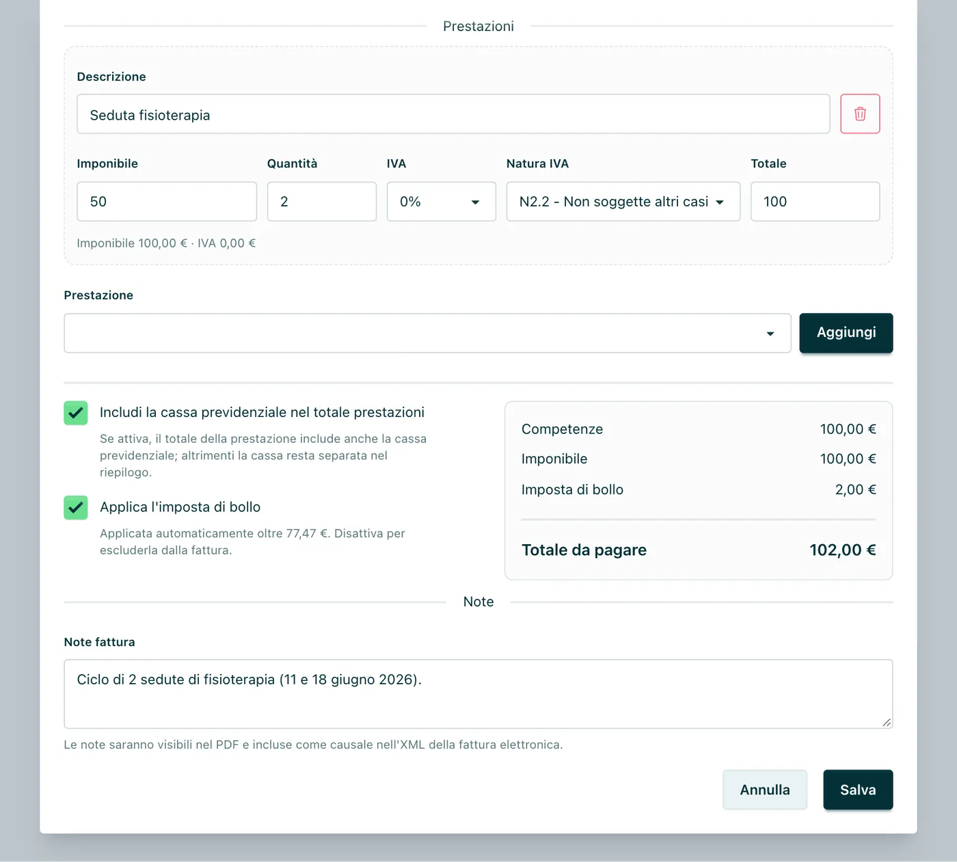Save the invoice with Salva
The width and height of the screenshot is (957, 862).
(x=858, y=790)
